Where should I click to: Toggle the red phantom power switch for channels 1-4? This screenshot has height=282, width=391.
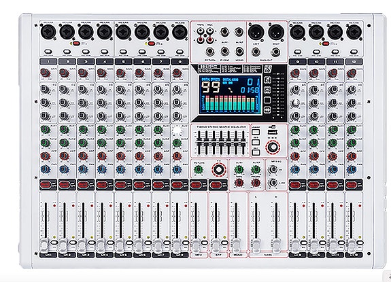pyautogui.click(x=77, y=43)
